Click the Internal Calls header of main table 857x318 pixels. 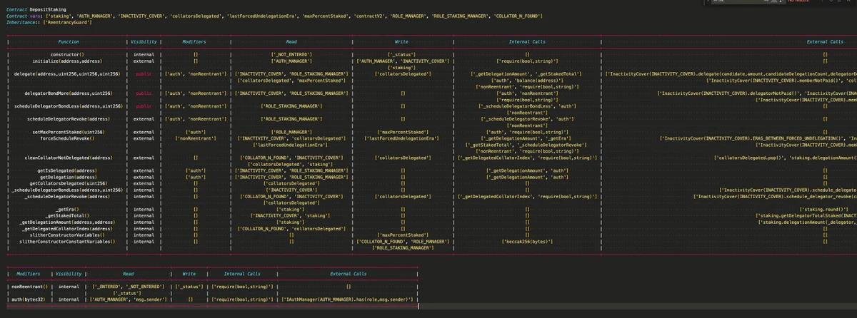tap(528, 42)
